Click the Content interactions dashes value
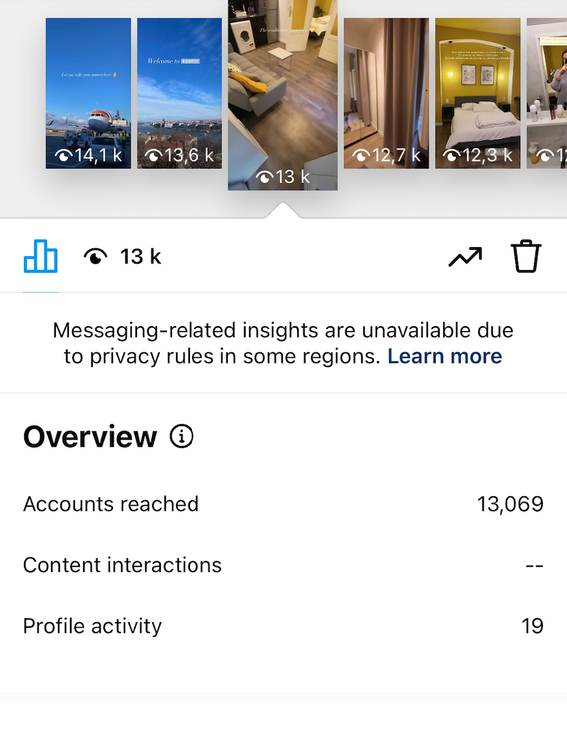The width and height of the screenshot is (567, 742). pos(534,565)
